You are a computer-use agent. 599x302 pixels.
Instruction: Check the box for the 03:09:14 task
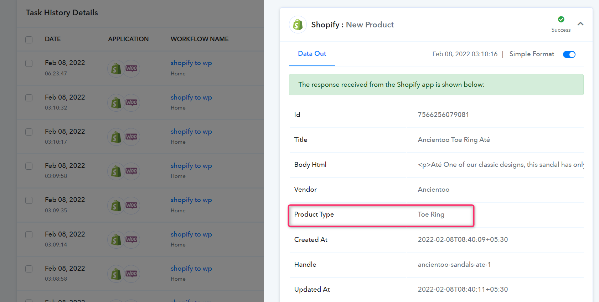tap(29, 235)
